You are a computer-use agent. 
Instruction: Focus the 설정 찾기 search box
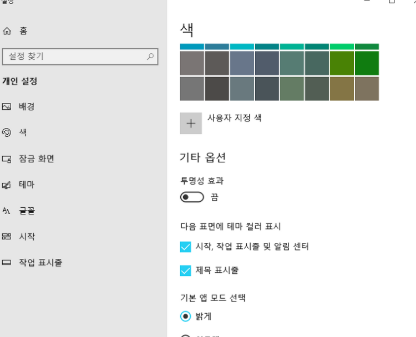click(x=80, y=57)
